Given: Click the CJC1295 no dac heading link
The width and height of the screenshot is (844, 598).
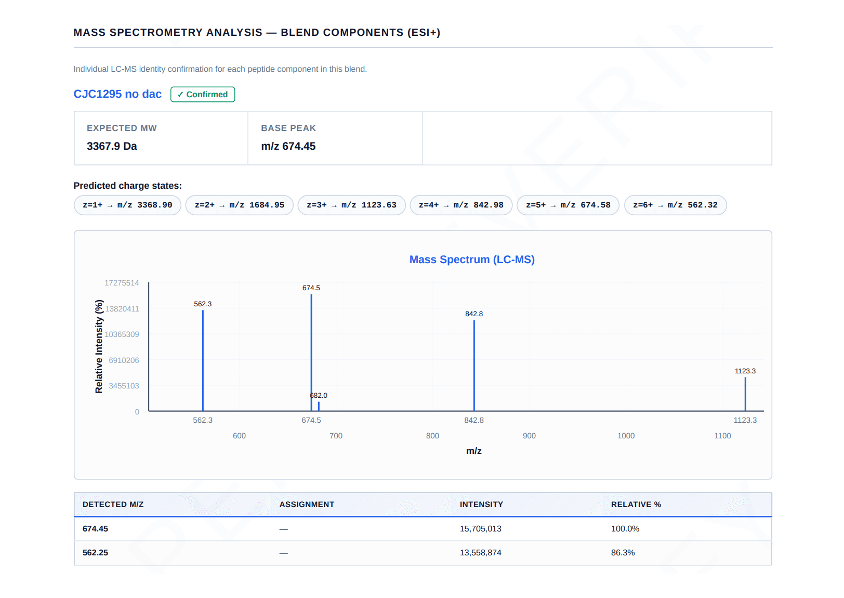Looking at the screenshot, I should 117,94.
